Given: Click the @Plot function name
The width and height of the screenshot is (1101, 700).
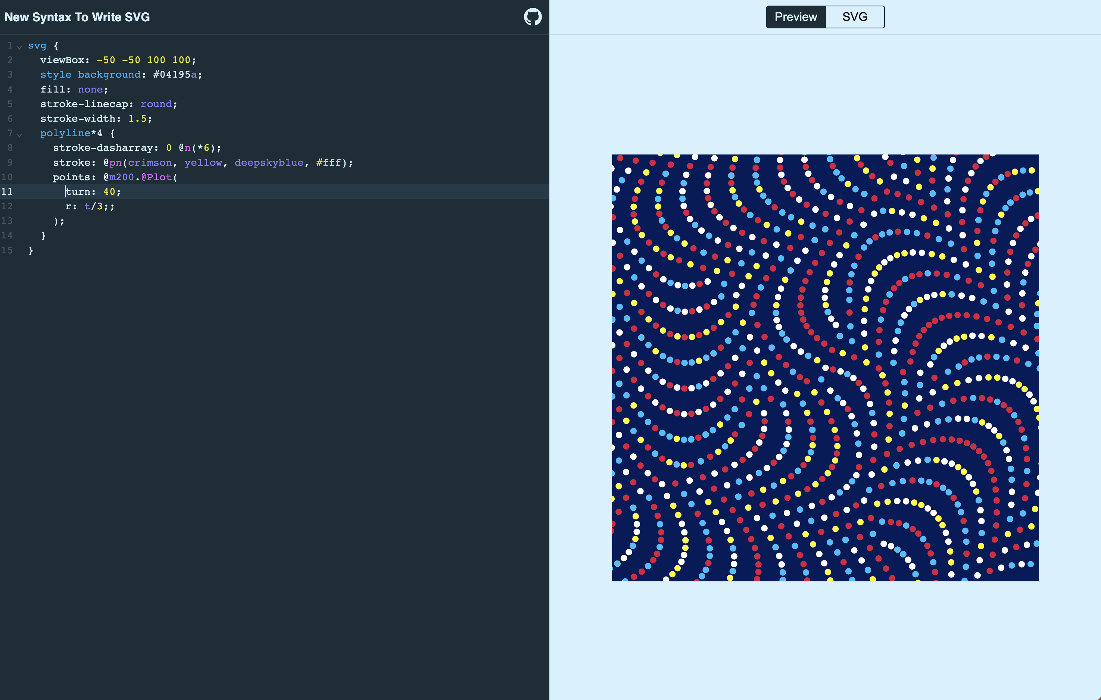Looking at the screenshot, I should [156, 177].
